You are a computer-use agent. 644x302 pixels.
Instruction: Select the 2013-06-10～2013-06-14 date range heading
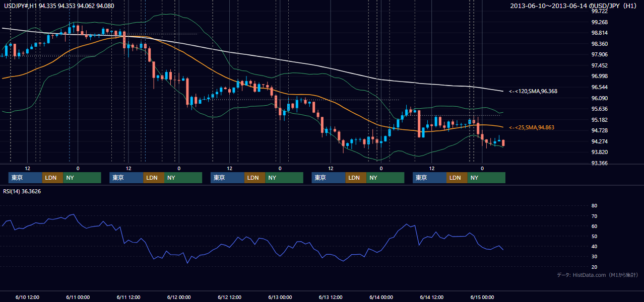pos(574,6)
